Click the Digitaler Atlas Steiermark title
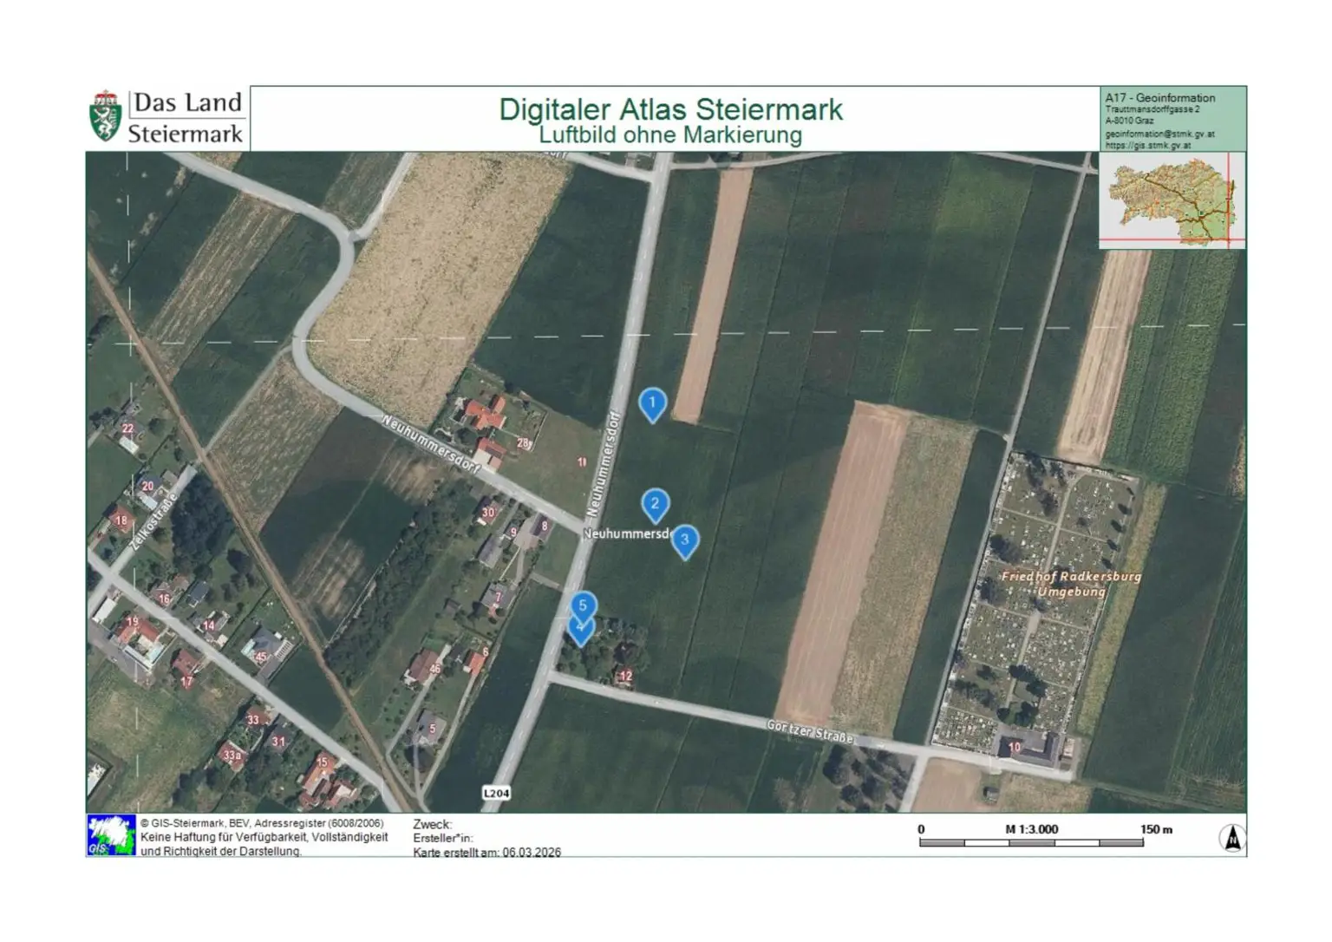Image resolution: width=1332 pixels, height=942 pixels. pos(669,109)
